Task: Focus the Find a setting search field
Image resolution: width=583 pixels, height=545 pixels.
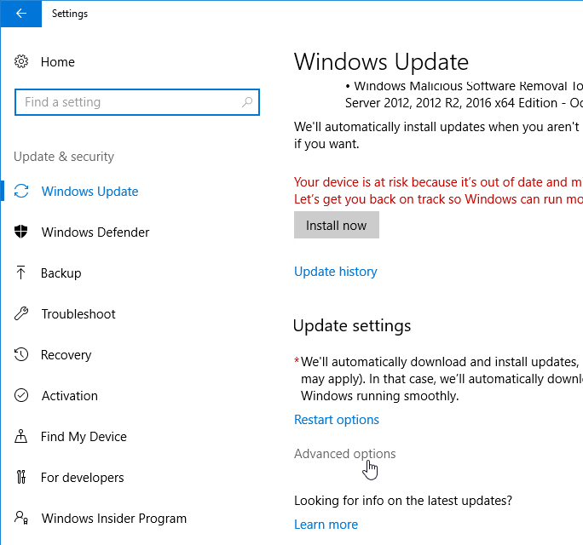Action: click(x=128, y=102)
